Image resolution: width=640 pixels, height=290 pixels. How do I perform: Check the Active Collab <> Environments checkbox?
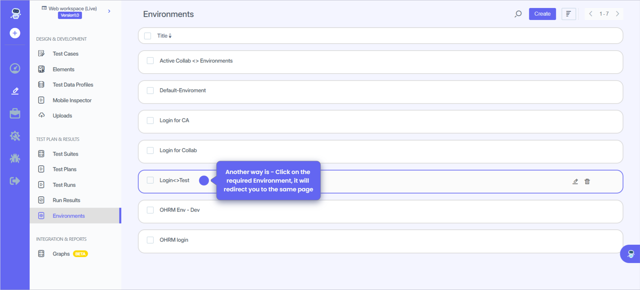150,61
